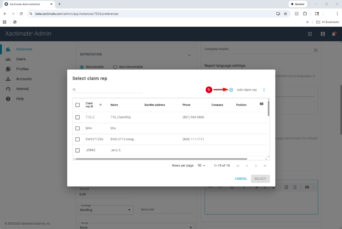This screenshot has height=229, width=342.
Task: Open a new browser tab
Action: tap(59, 4)
